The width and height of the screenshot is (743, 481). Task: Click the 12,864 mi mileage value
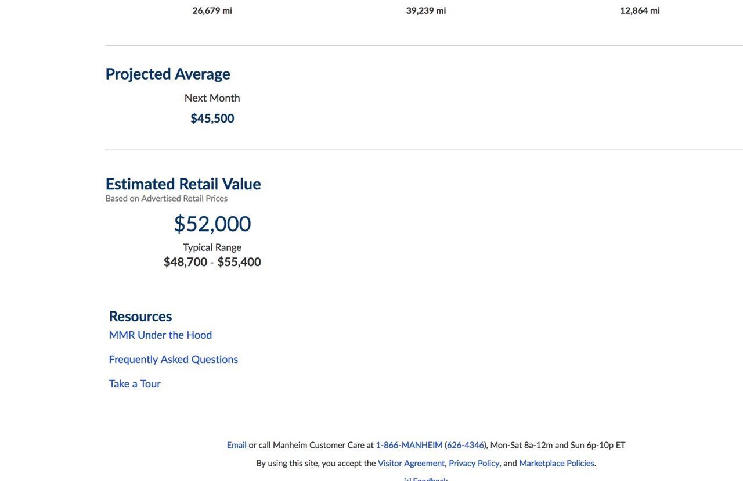pyautogui.click(x=640, y=10)
